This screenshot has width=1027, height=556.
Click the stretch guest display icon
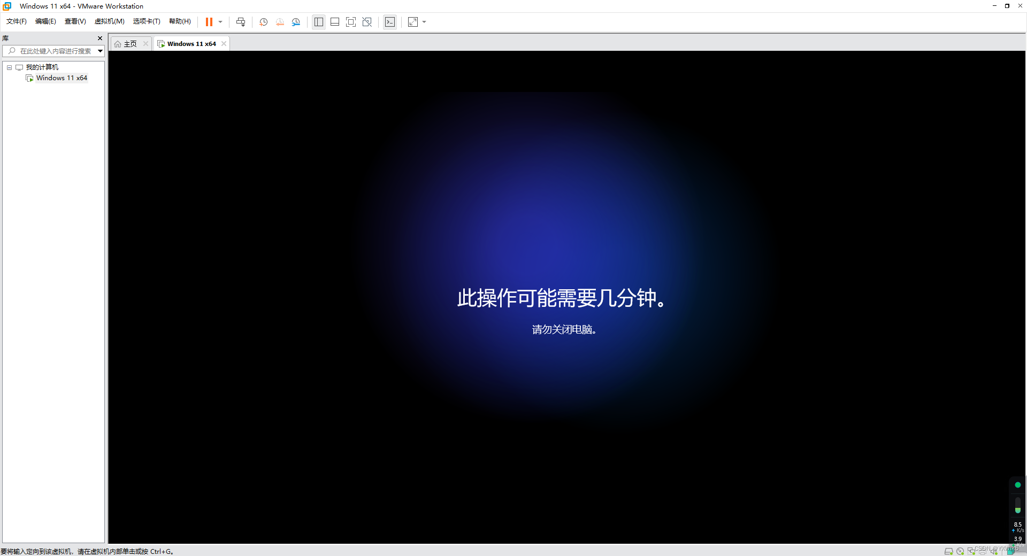[x=413, y=22]
